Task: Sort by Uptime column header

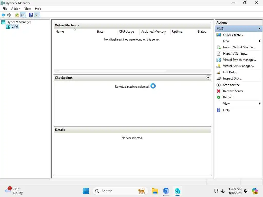Action: pyautogui.click(x=183, y=32)
